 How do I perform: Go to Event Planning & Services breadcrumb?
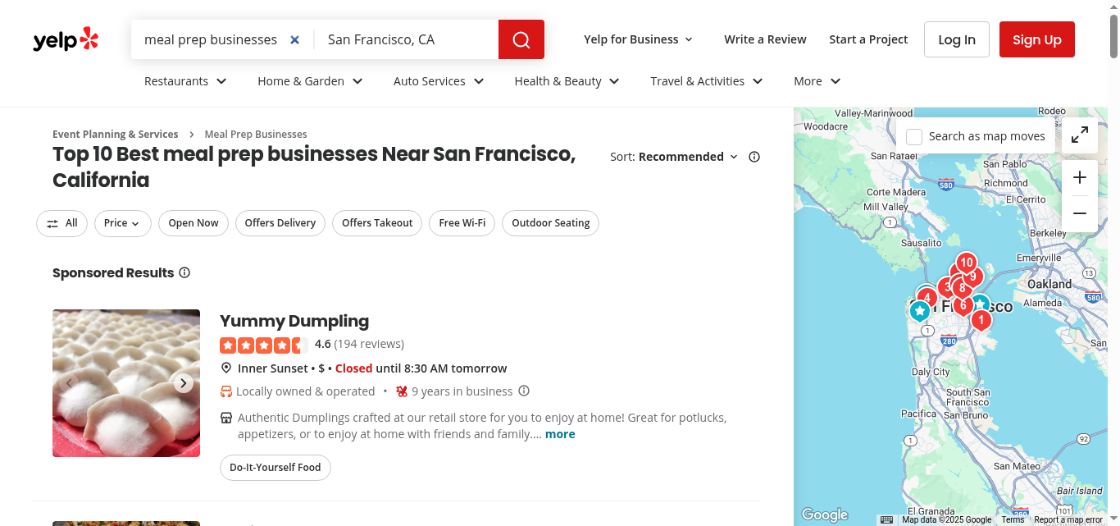point(115,134)
